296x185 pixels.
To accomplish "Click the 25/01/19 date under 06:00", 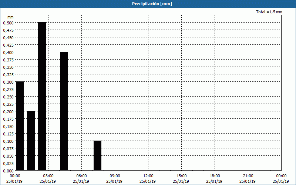I will [x=81, y=181].
